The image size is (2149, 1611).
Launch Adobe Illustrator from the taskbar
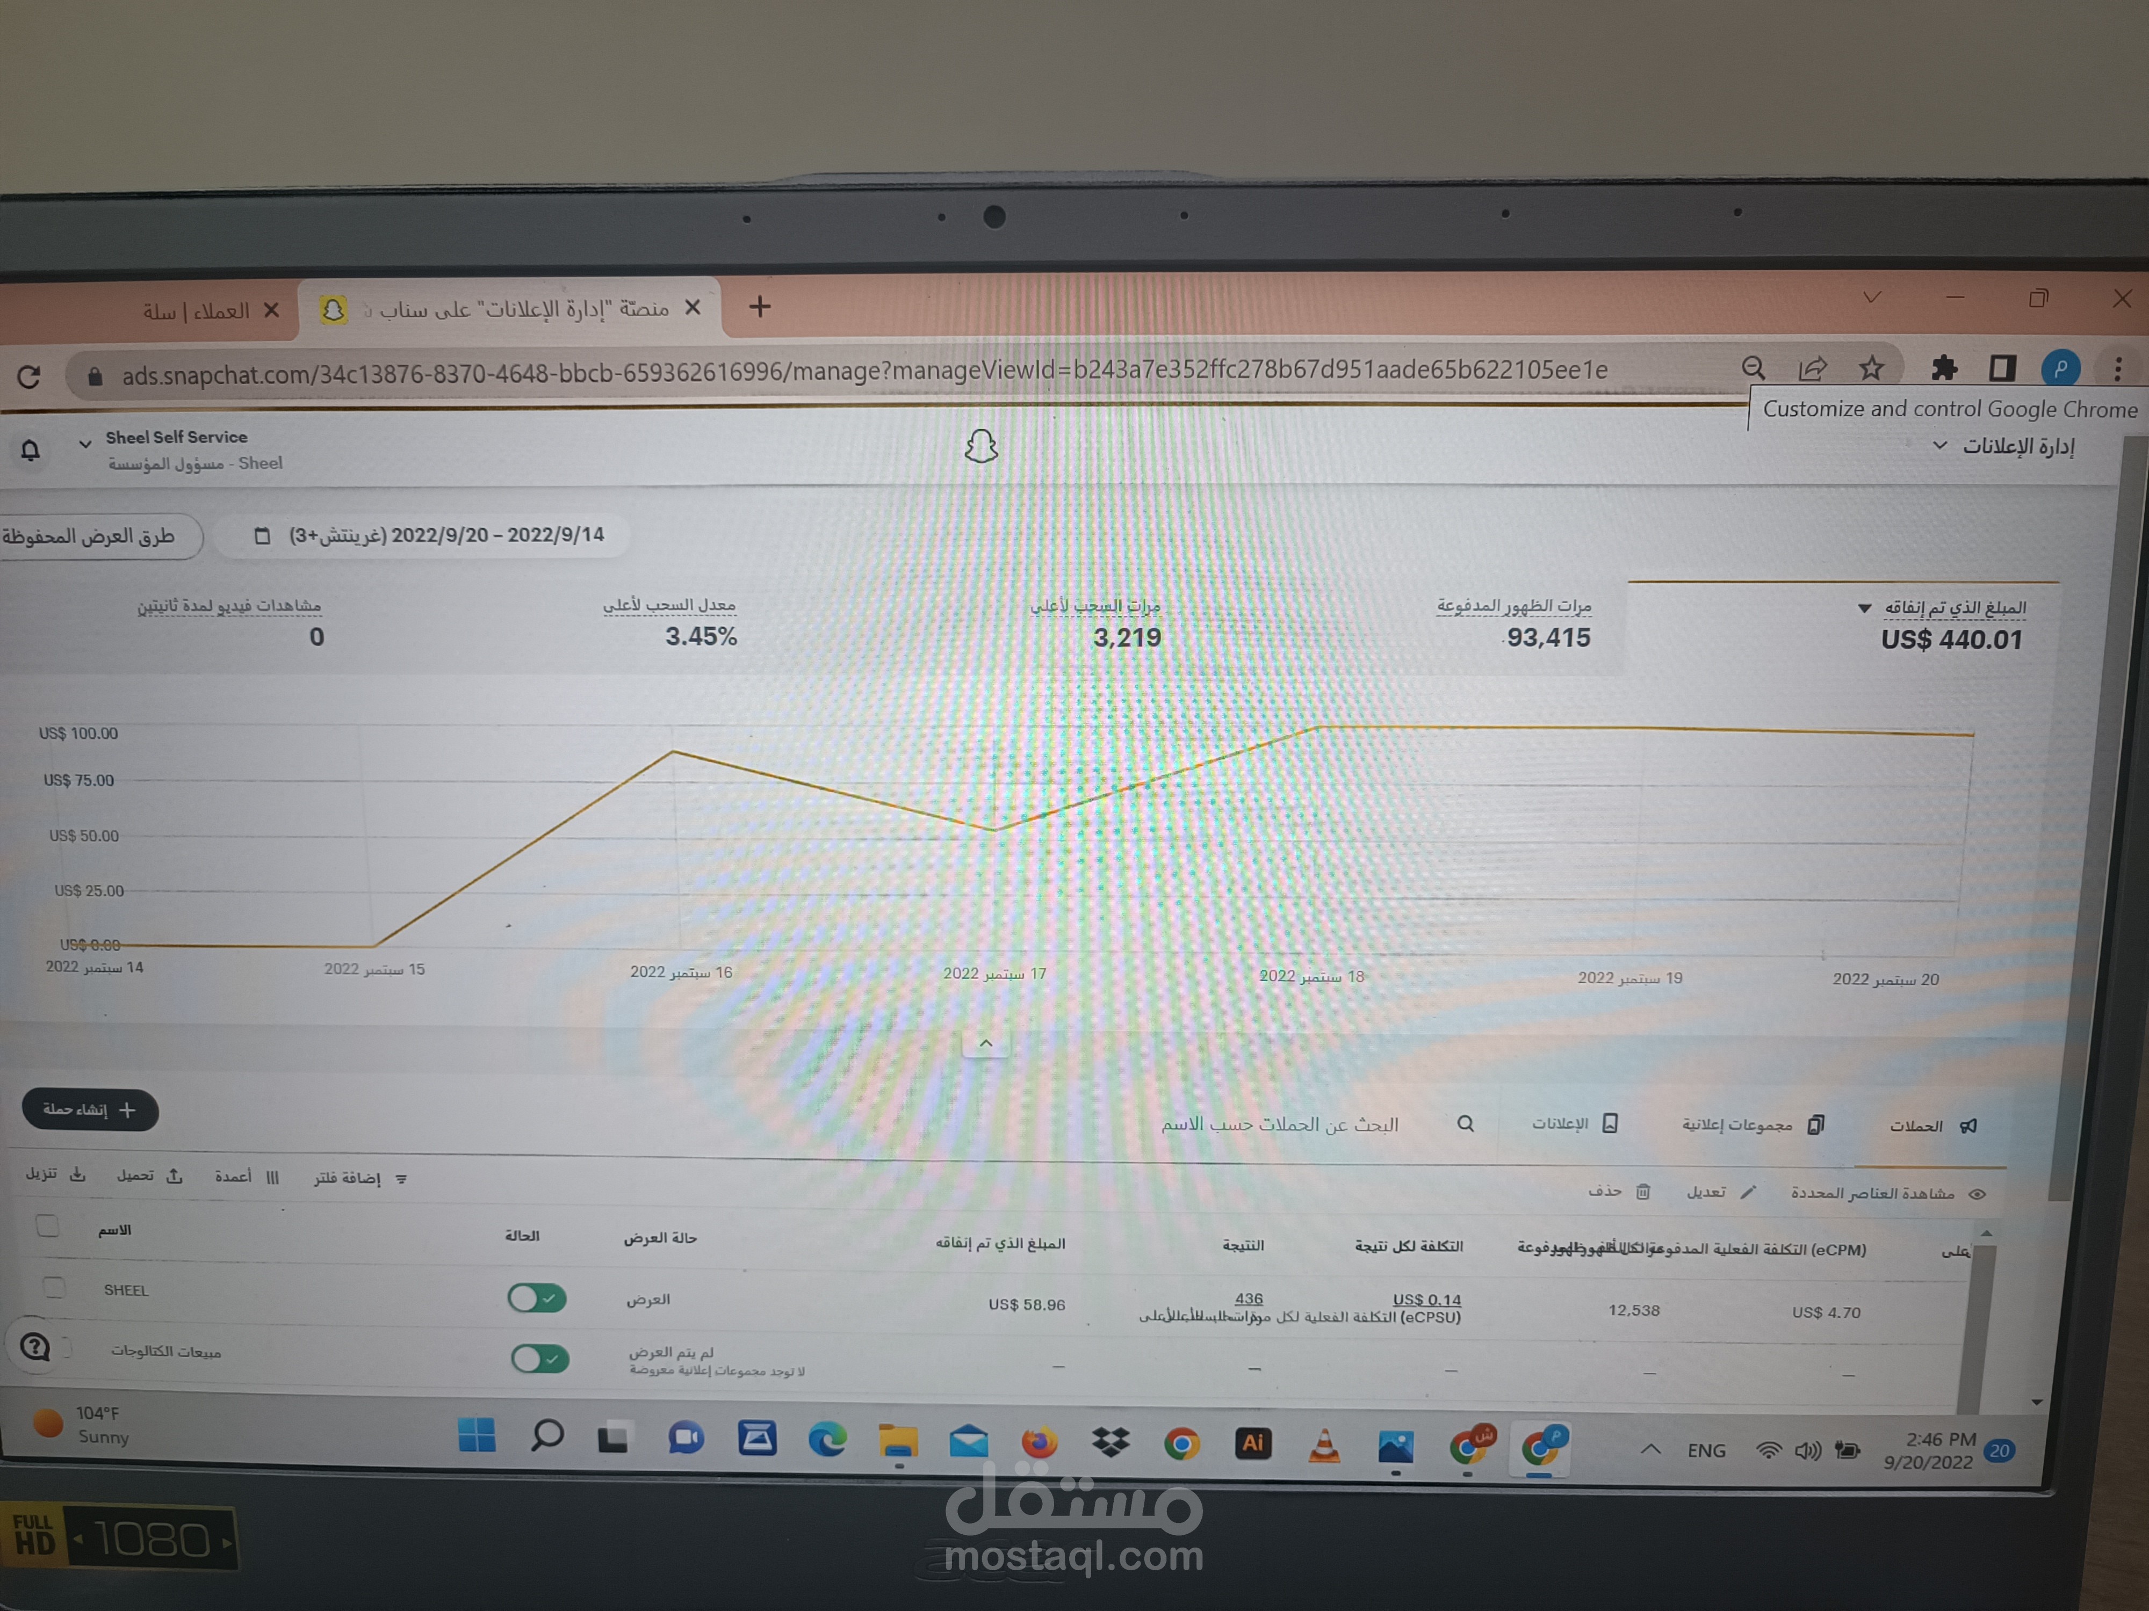click(x=1253, y=1443)
